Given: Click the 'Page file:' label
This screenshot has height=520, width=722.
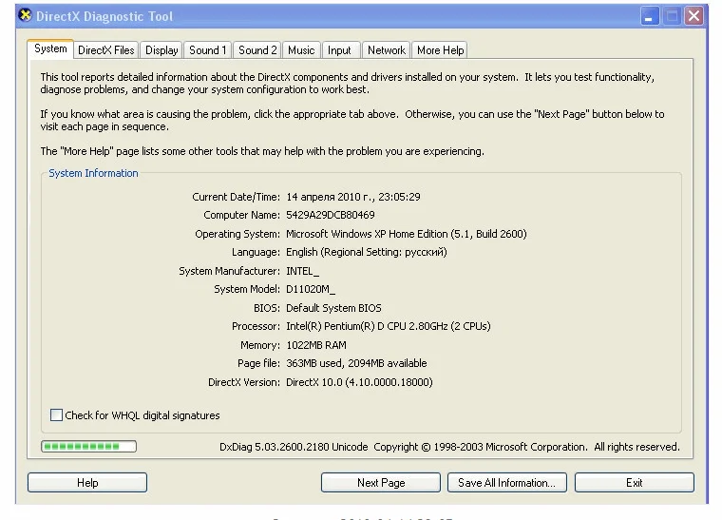Looking at the screenshot, I should pyautogui.click(x=258, y=363).
